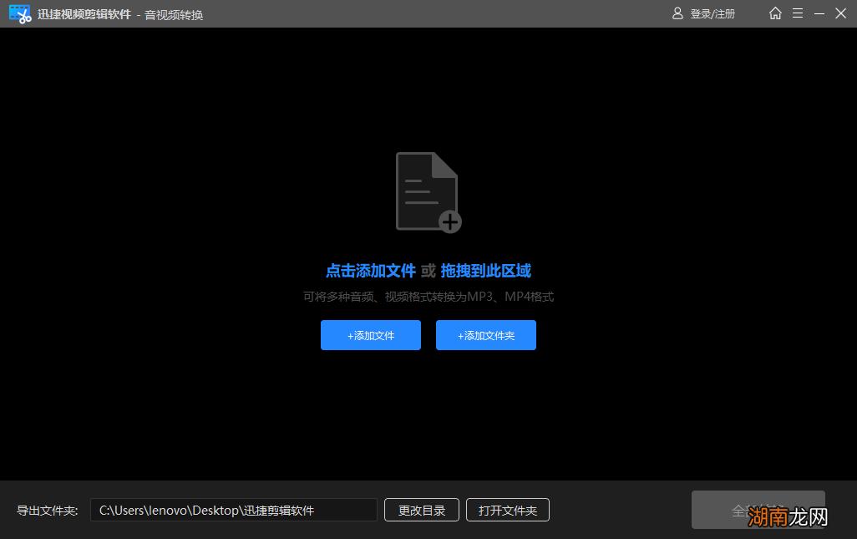Click the export folder path input field
Screen dimensions: 857x539
236,510
